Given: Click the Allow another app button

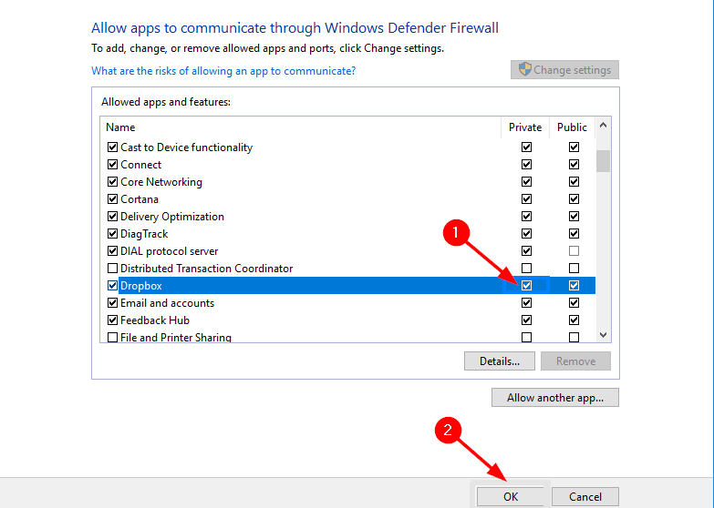Looking at the screenshot, I should [x=555, y=398].
